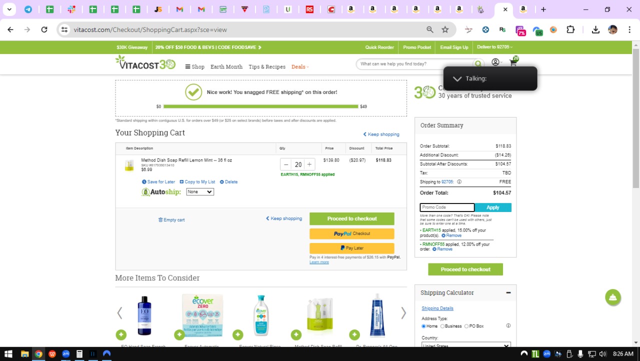Open the Deliver to 92705 dropdown
The height and width of the screenshot is (361, 640).
[495, 47]
